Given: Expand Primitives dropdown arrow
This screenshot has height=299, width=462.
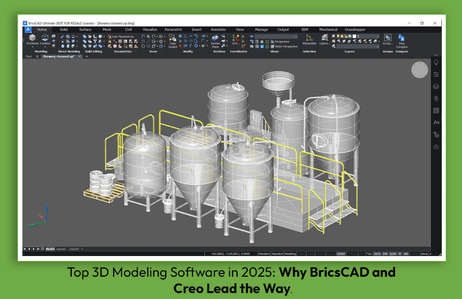Looking at the screenshot, I should [33, 47].
